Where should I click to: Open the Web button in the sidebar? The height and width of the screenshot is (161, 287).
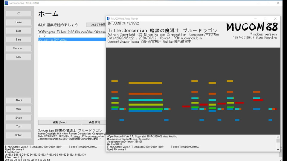pos(19,109)
